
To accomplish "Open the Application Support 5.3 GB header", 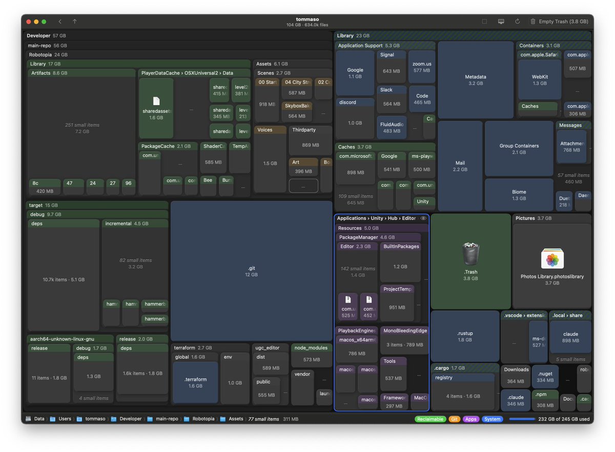I will pos(385,46).
